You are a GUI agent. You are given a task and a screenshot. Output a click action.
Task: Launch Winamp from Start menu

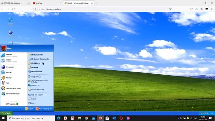pyautogui.click(x=13, y=78)
